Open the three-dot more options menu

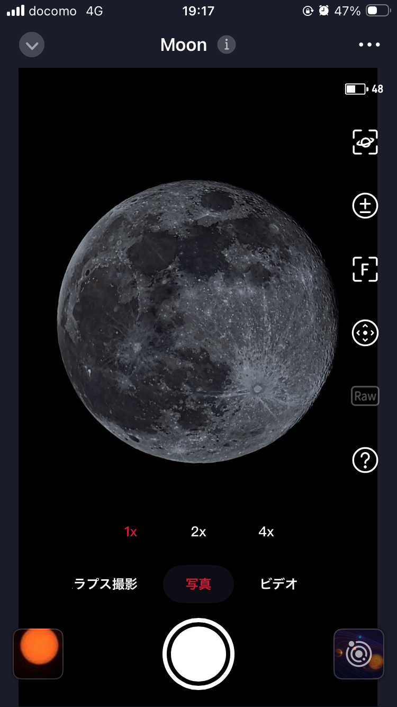click(x=369, y=45)
